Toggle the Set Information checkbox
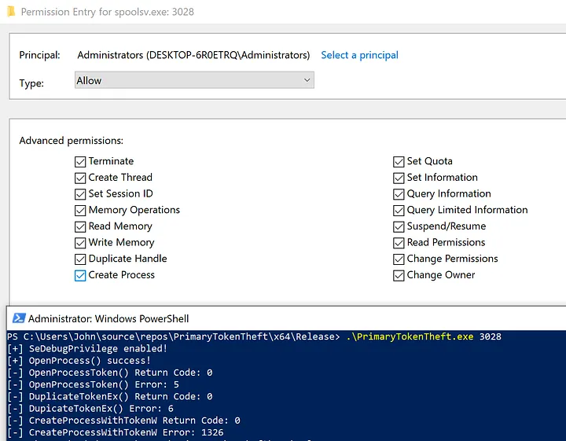 [399, 178]
